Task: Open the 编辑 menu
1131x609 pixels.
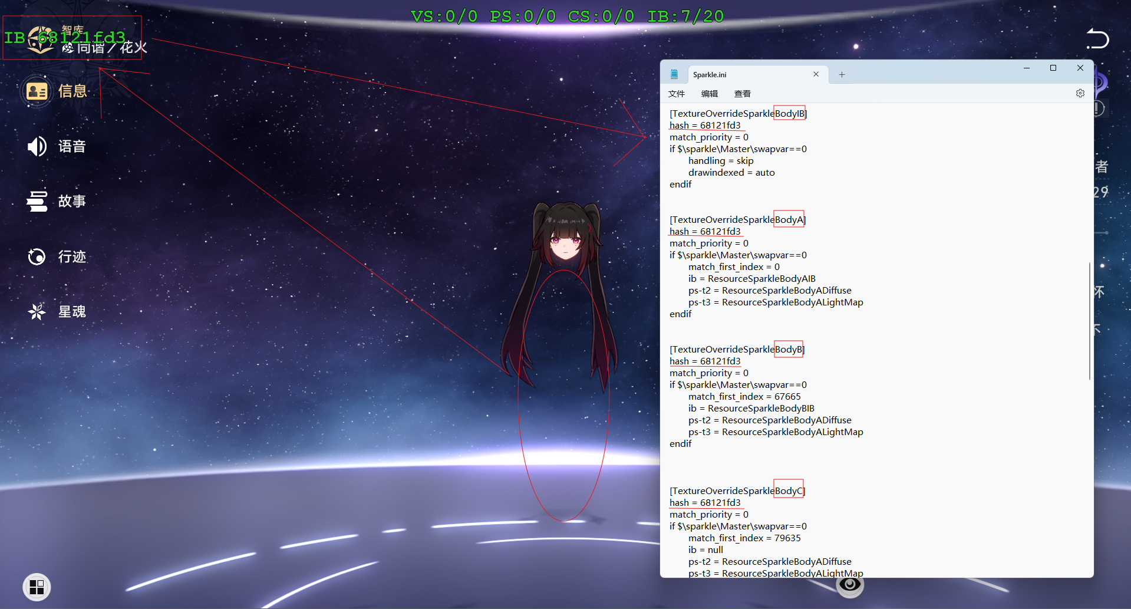Action: 710,94
